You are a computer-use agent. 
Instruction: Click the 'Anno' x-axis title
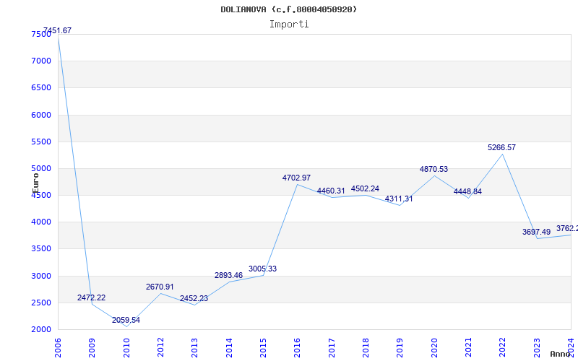click(x=560, y=354)
